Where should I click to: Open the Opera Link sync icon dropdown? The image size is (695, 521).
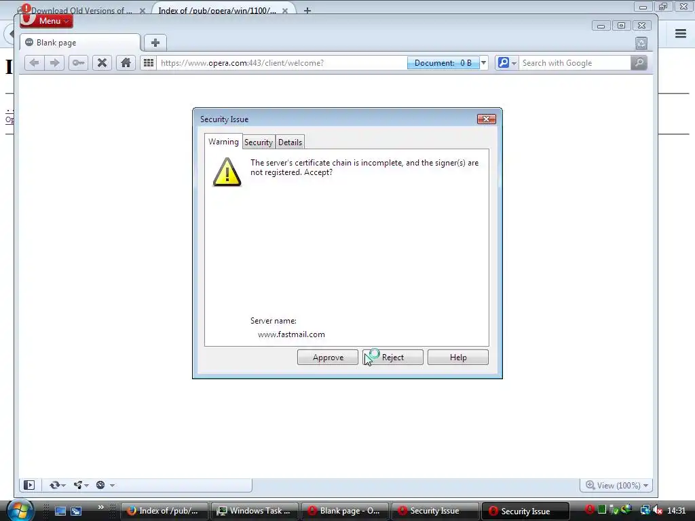pos(58,485)
